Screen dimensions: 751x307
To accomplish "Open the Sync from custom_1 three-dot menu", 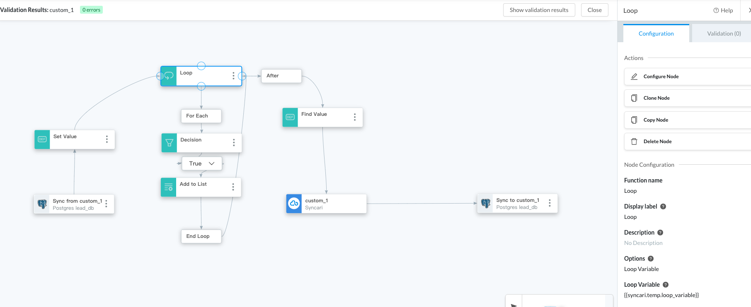I will [x=107, y=204].
